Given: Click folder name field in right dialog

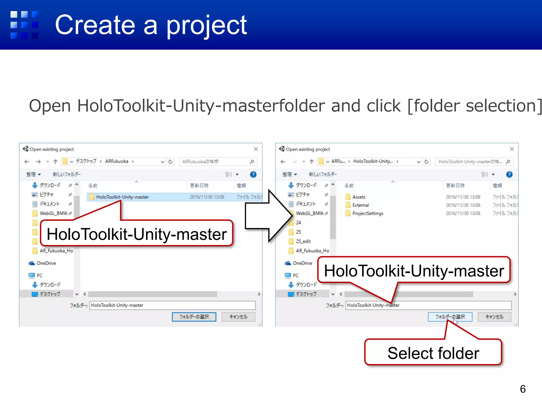Looking at the screenshot, I should (x=429, y=305).
